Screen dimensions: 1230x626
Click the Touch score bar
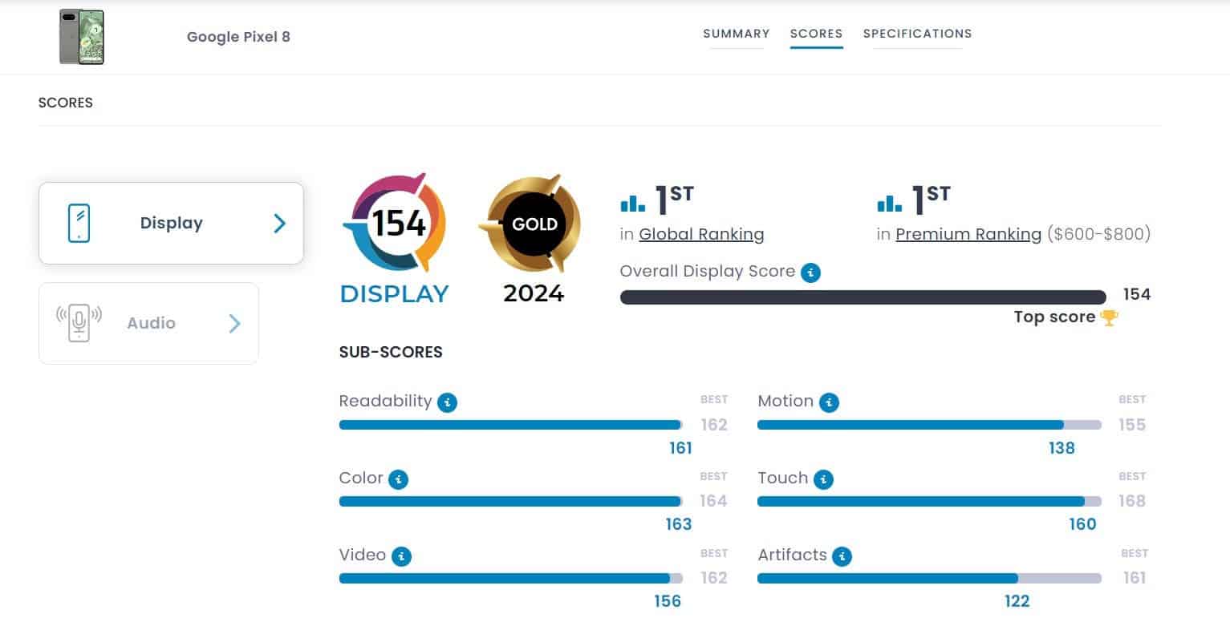tap(929, 502)
